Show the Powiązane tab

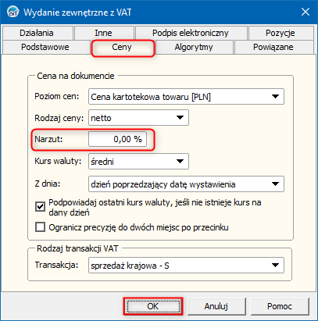pyautogui.click(x=273, y=47)
